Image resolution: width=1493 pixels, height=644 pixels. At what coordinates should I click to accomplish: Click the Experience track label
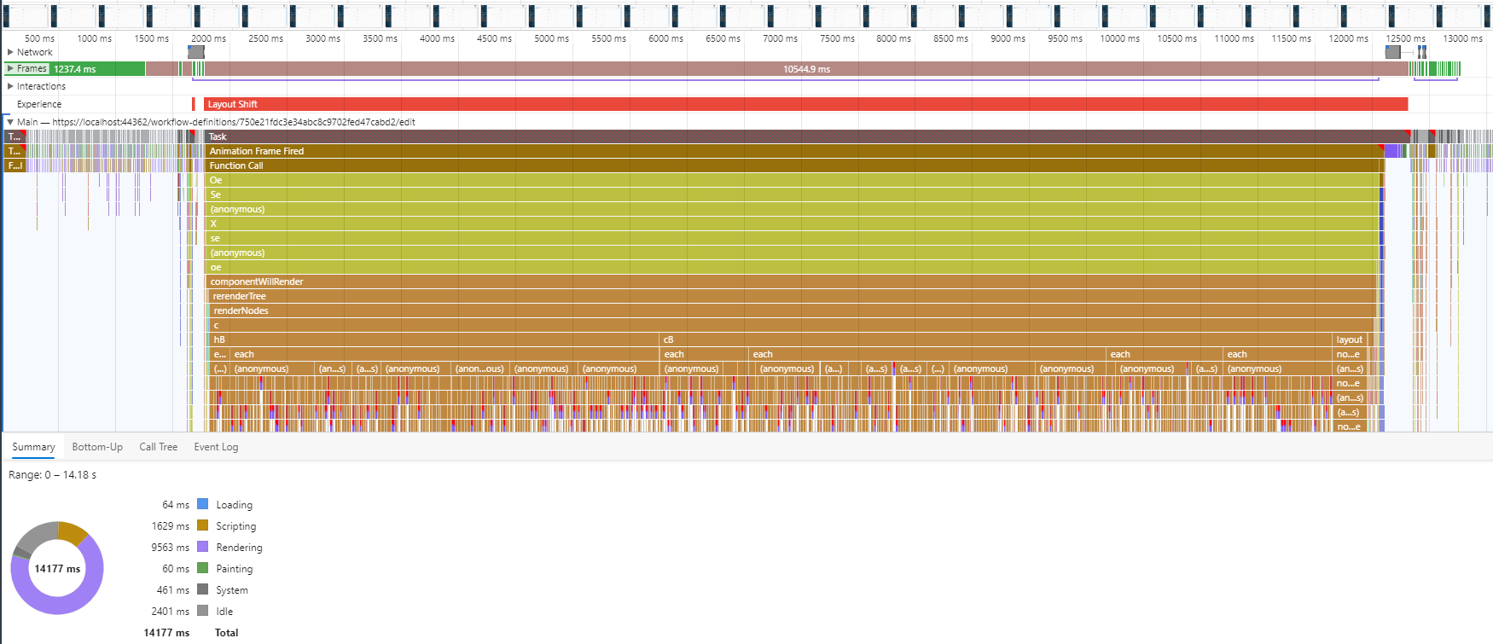pos(39,104)
